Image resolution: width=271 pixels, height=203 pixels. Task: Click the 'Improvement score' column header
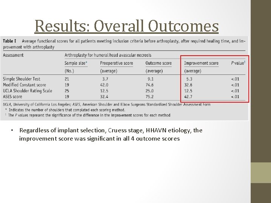click(x=201, y=63)
